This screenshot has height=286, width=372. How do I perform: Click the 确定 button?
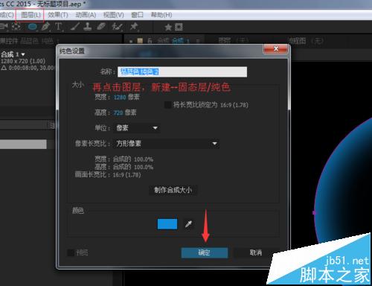205,252
